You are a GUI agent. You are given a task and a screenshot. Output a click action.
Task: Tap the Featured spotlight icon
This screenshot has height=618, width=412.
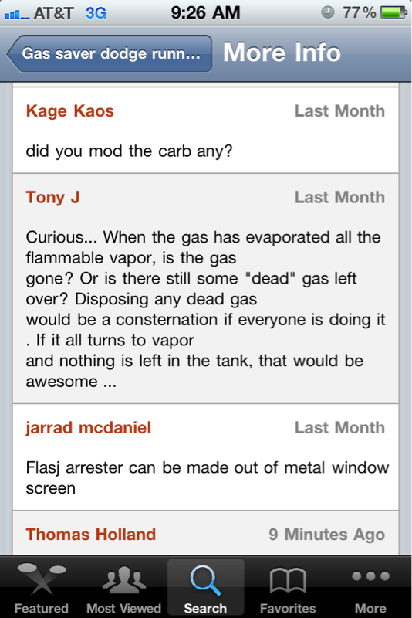[x=42, y=579]
